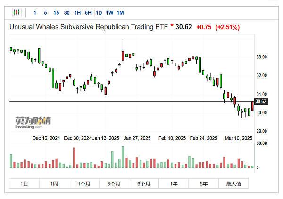The image size is (283, 199).
Task: Set range to 6个月
Action: pyautogui.click(x=144, y=183)
